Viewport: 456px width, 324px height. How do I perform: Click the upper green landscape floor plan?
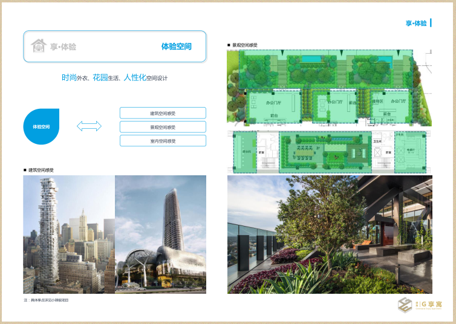click(330, 88)
